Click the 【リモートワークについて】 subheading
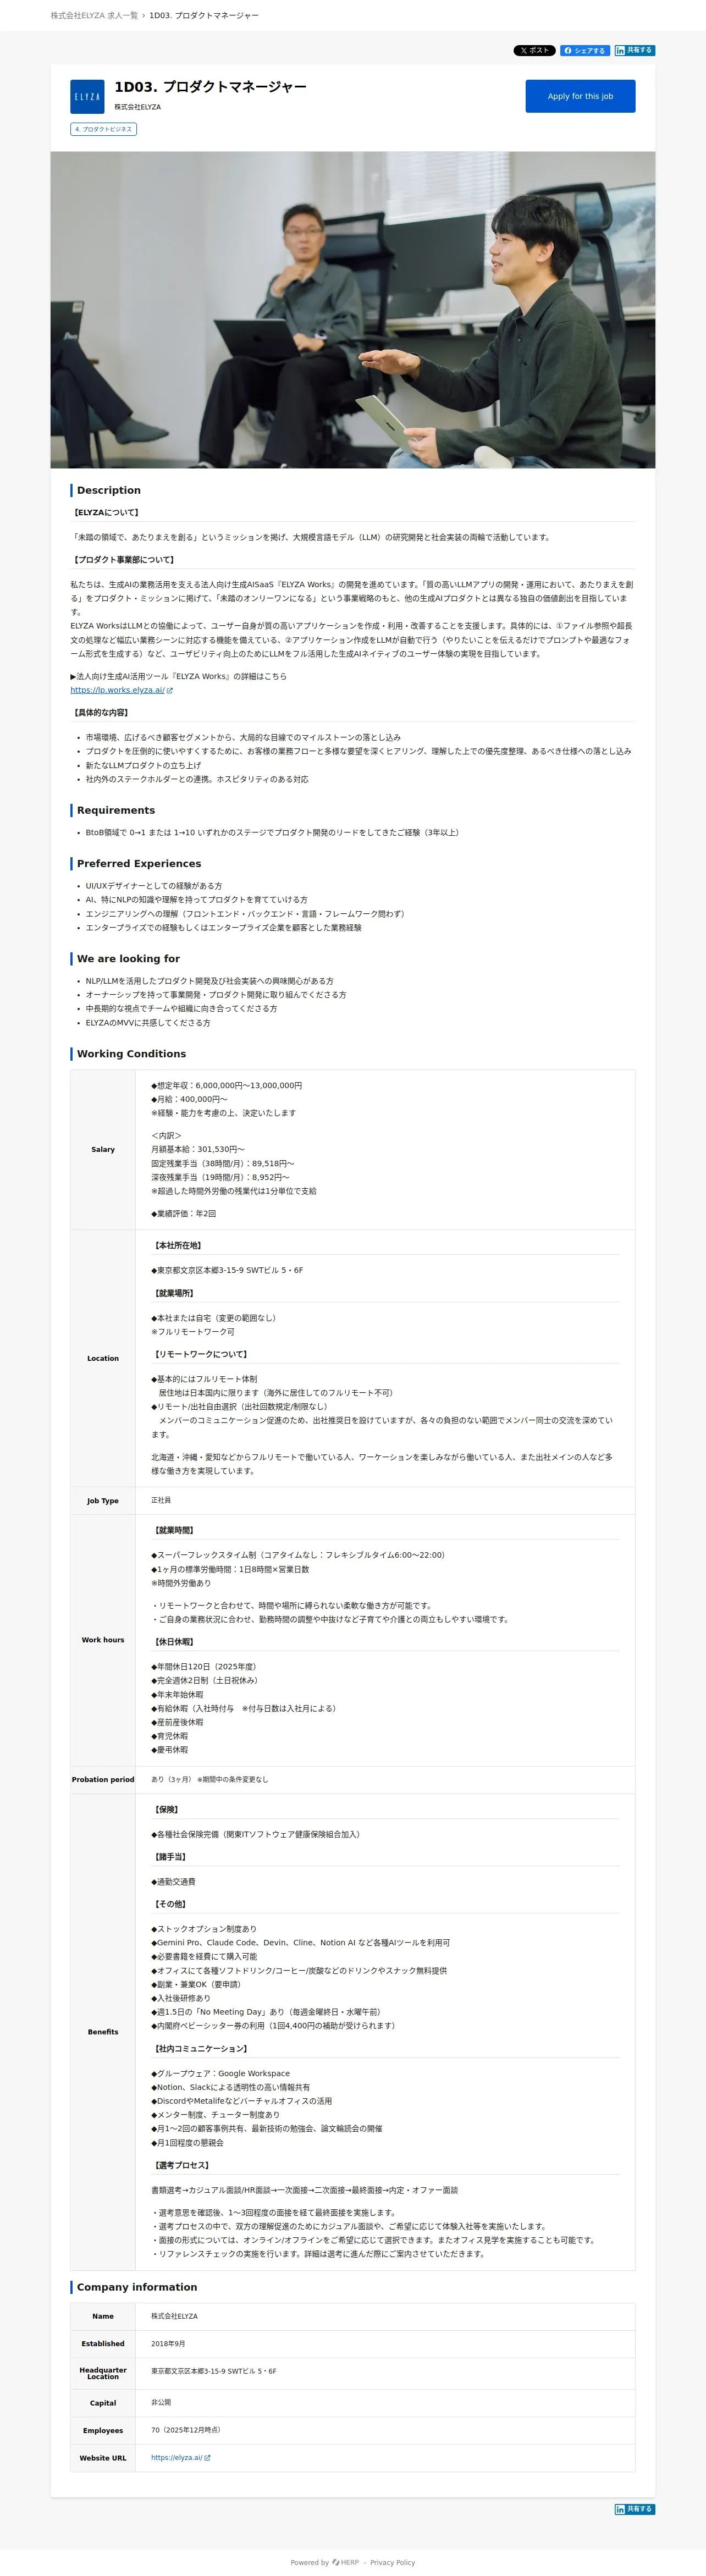 (200, 1354)
